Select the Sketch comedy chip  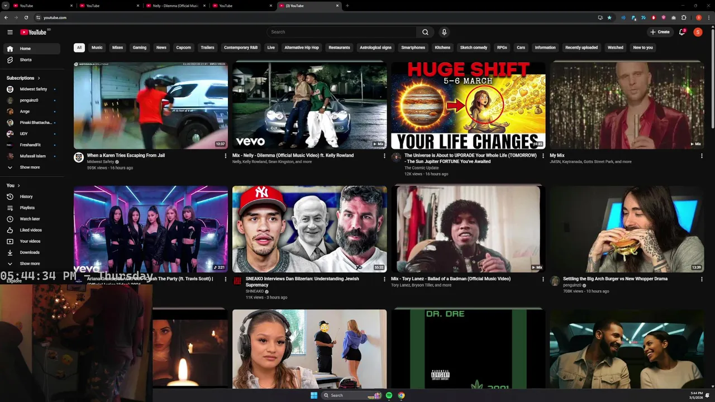tap(474, 47)
